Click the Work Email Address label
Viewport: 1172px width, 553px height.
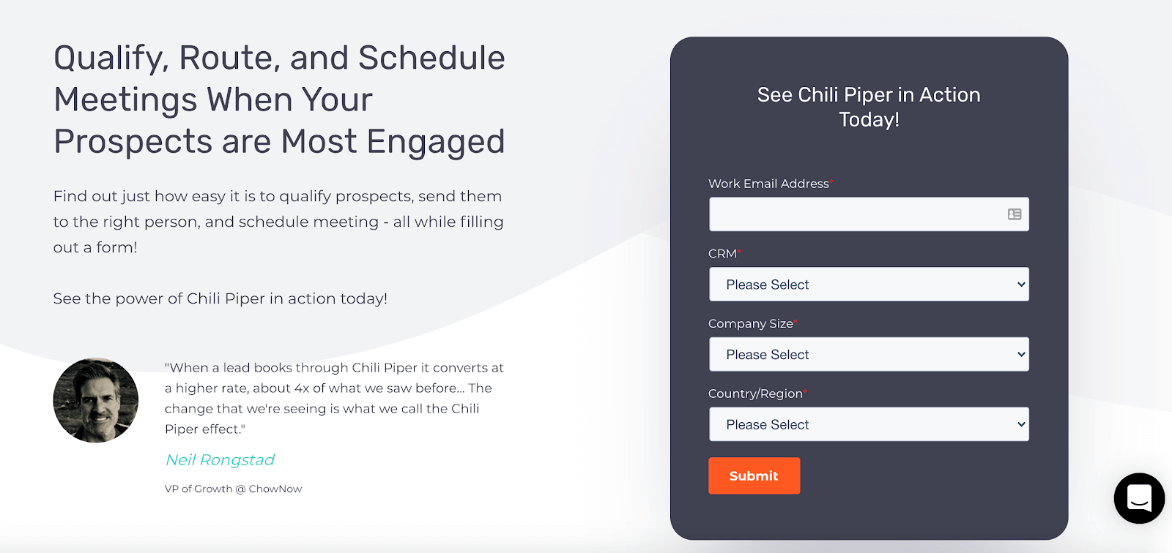tap(768, 184)
